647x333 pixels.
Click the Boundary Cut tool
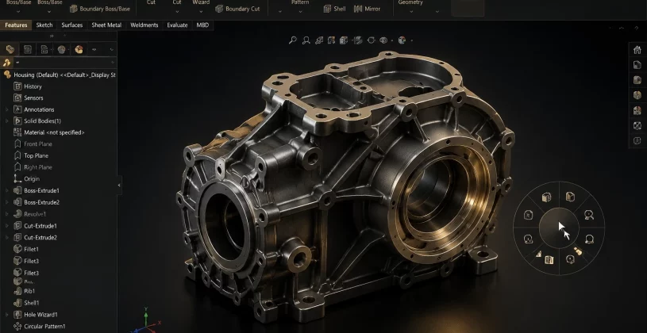pos(237,9)
